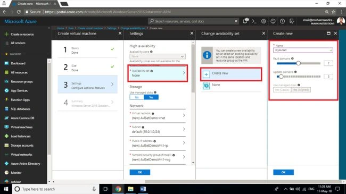Open SQL databases sidebar item

(x=20, y=109)
